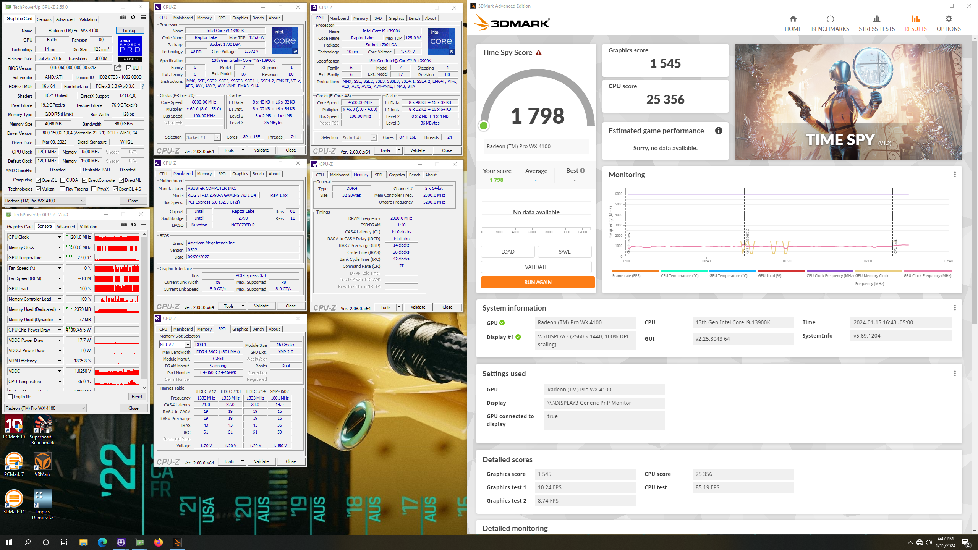Image resolution: width=978 pixels, height=550 pixels.
Task: Click Time Spy thumbnail image
Action: click(x=848, y=102)
